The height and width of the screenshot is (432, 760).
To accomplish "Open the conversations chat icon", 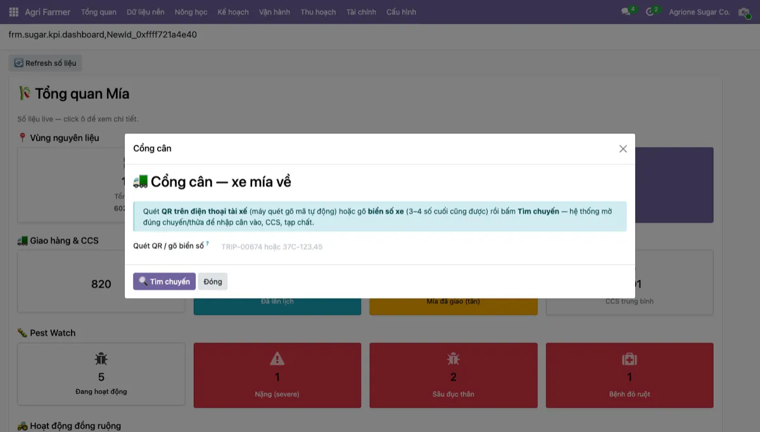I will coord(626,12).
